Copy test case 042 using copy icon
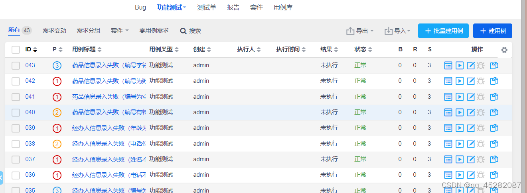 click(x=494, y=81)
